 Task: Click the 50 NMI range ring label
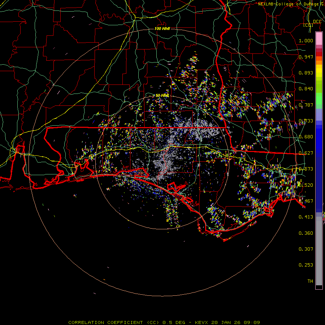click(162, 95)
